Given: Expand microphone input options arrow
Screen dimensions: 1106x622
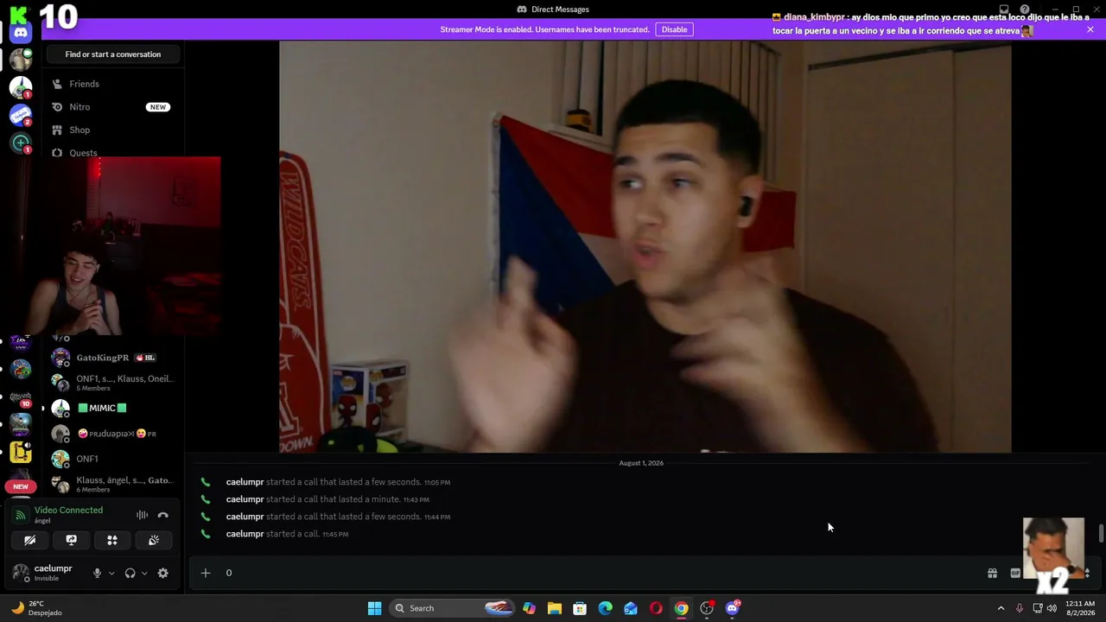Looking at the screenshot, I should [111, 573].
